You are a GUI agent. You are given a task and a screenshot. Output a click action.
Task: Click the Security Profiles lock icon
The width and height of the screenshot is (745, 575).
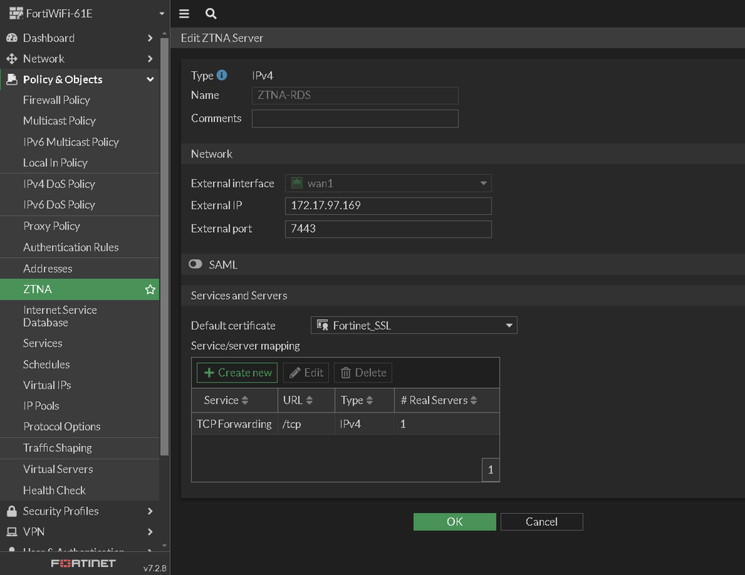11,511
